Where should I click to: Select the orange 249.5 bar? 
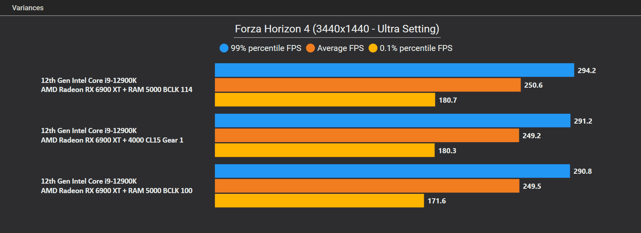pos(367,186)
